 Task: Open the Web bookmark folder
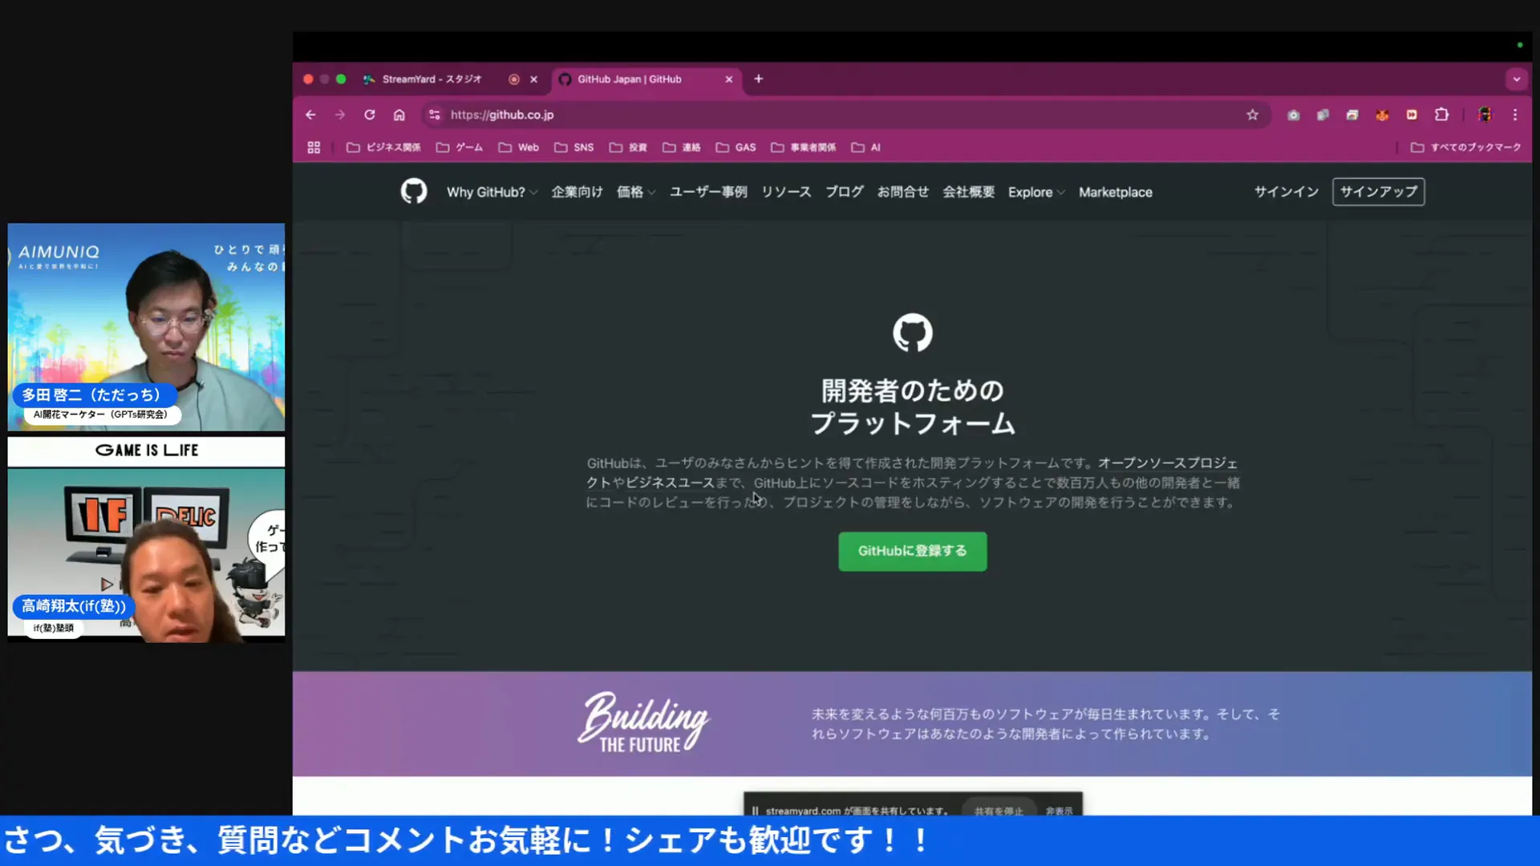coord(518,148)
